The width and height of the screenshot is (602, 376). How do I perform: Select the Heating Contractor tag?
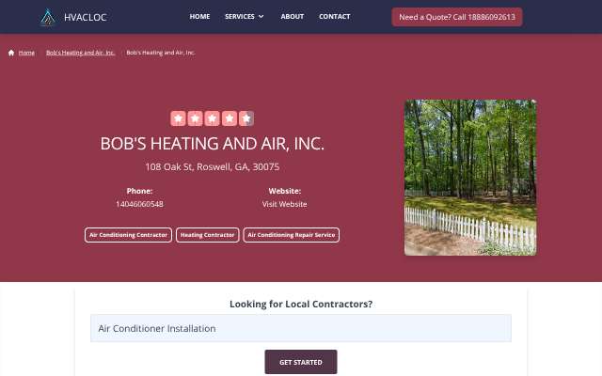[x=207, y=235]
